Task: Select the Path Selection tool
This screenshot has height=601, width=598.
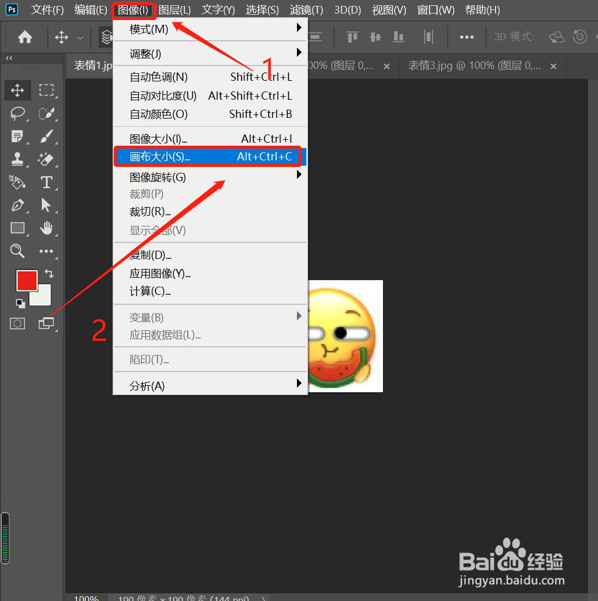Action: tap(47, 205)
